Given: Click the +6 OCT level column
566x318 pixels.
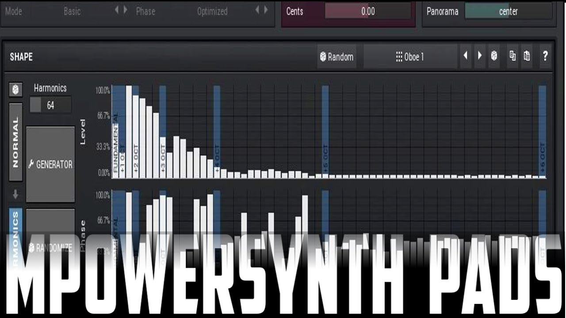Looking at the screenshot, I should click(542, 132).
